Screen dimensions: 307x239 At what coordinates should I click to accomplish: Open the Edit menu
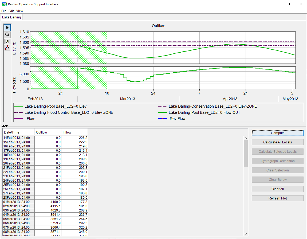tap(11, 11)
